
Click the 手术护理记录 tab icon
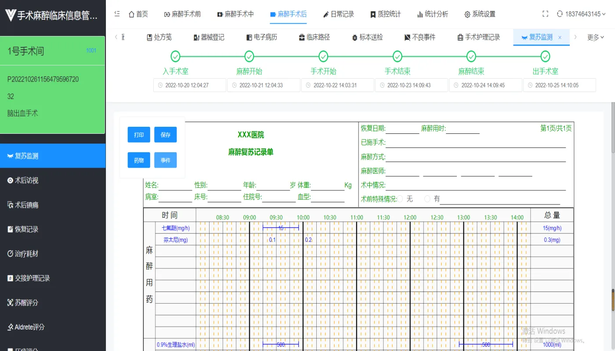pyautogui.click(x=460, y=38)
